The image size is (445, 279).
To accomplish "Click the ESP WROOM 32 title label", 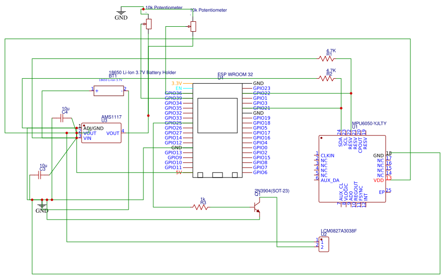I will pos(235,75).
